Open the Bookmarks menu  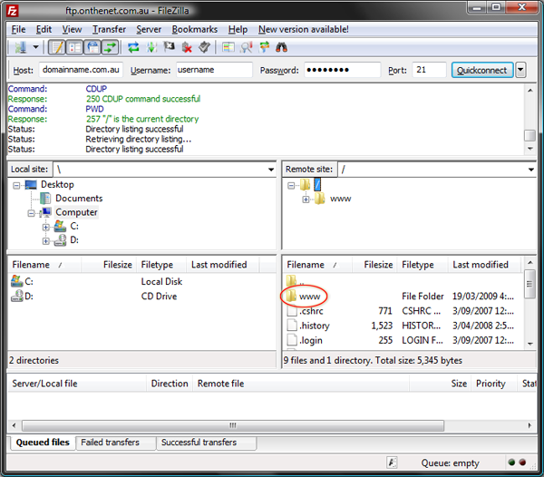195,30
